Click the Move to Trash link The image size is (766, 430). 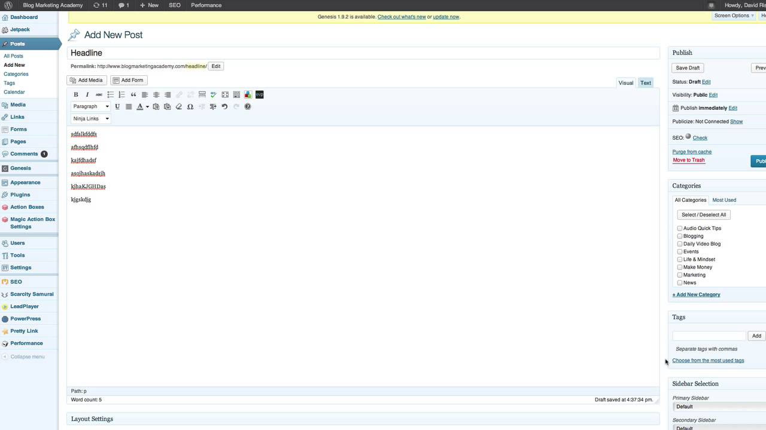[689, 160]
